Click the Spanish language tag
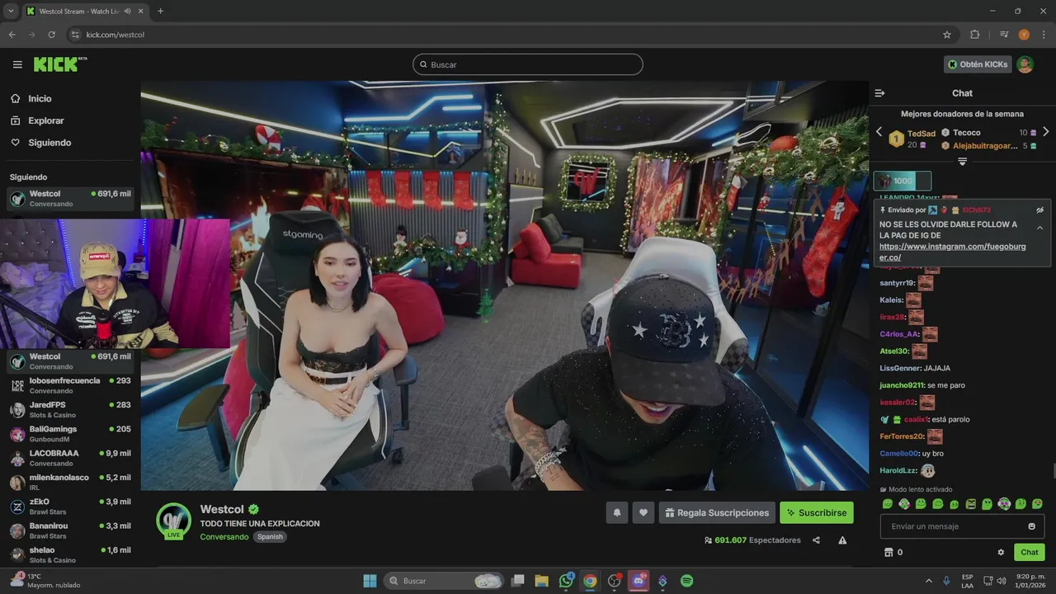The height and width of the screenshot is (594, 1056). 270,537
